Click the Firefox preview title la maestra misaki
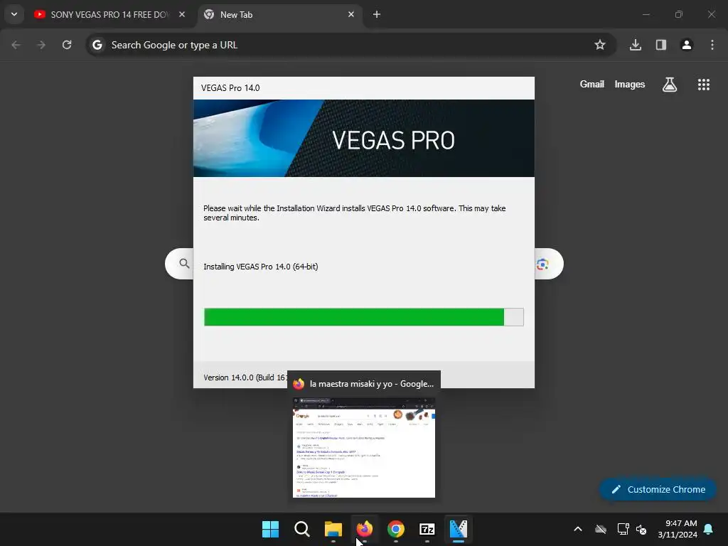This screenshot has width=728, height=546. pos(371,384)
